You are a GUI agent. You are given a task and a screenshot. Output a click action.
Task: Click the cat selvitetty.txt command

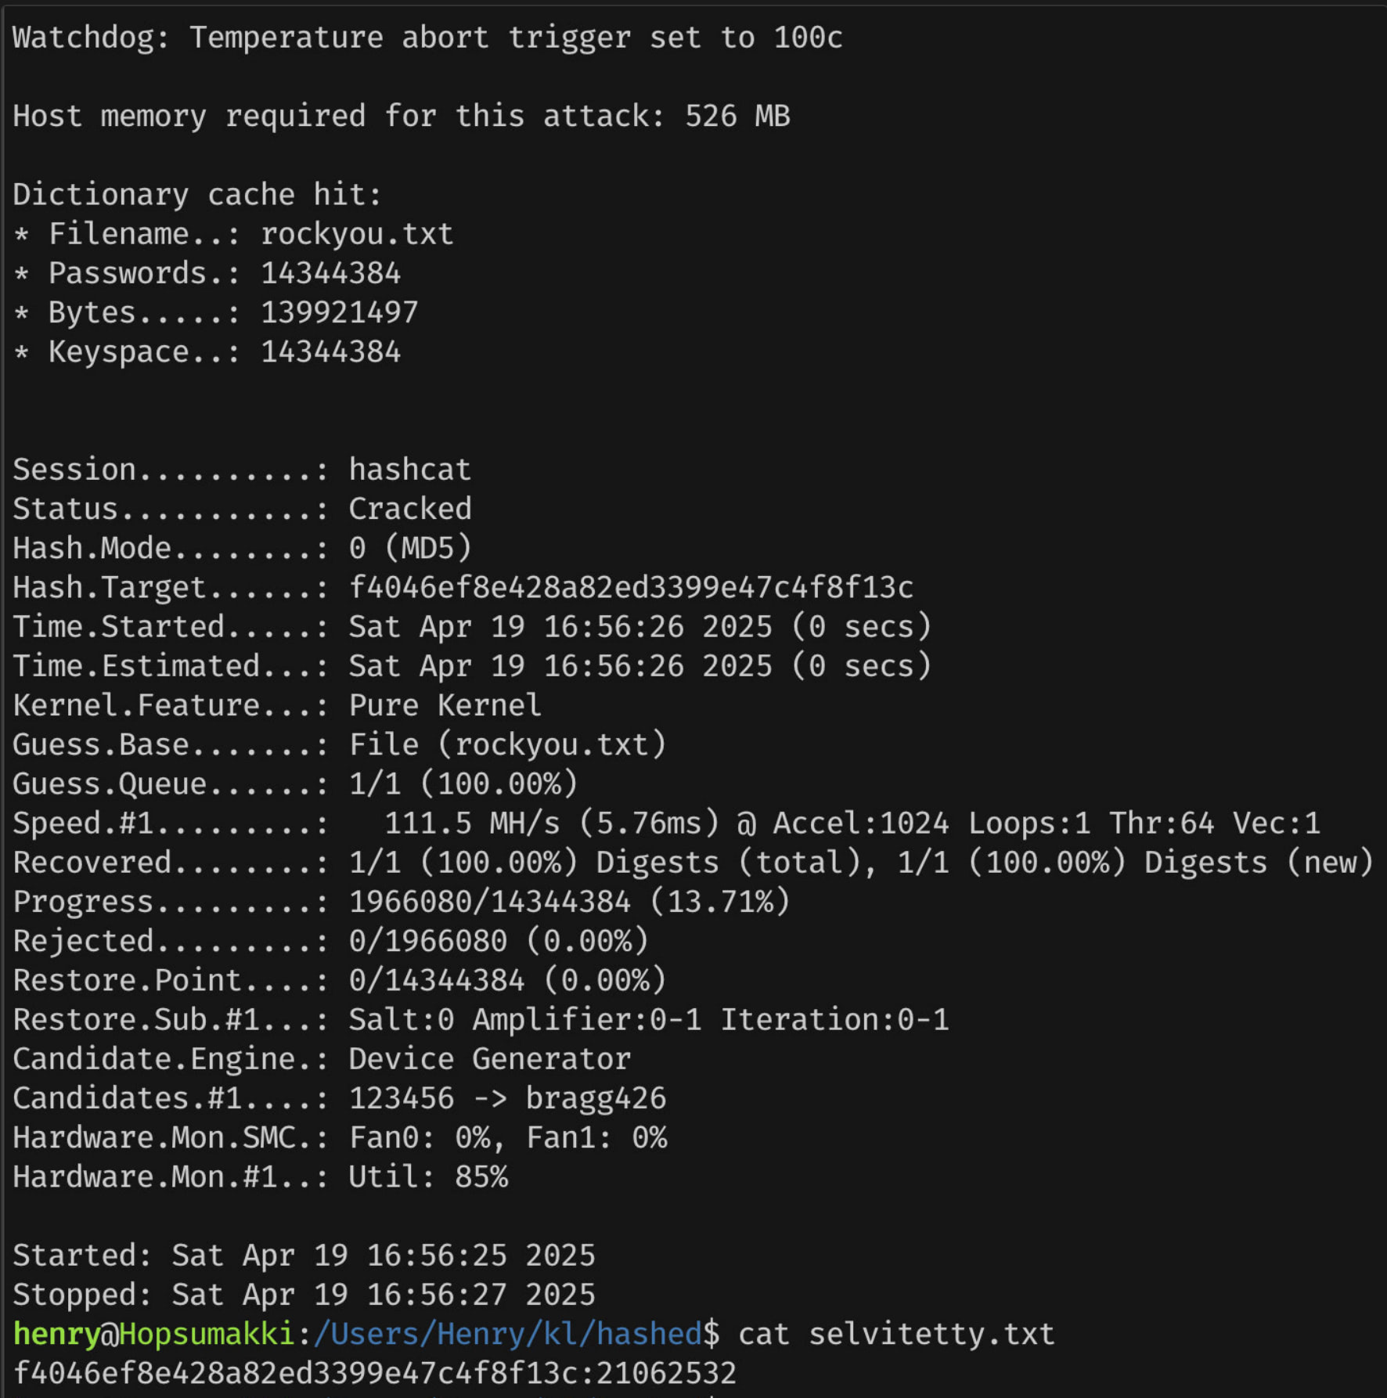(x=896, y=1334)
